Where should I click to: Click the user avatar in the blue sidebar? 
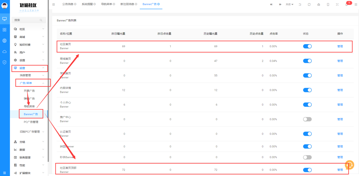[5, 5]
